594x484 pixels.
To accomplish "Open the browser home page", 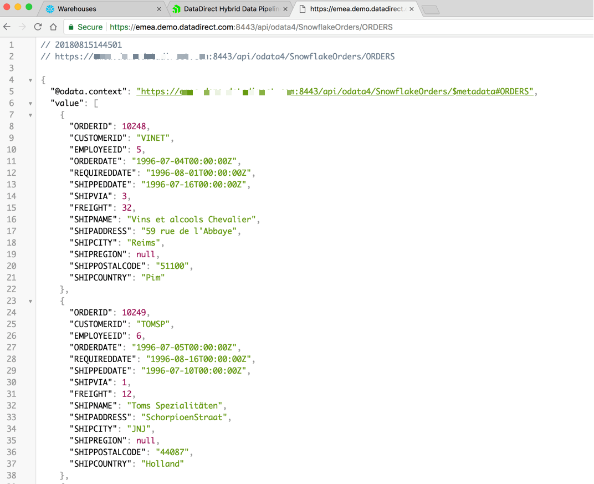I will pos(53,27).
